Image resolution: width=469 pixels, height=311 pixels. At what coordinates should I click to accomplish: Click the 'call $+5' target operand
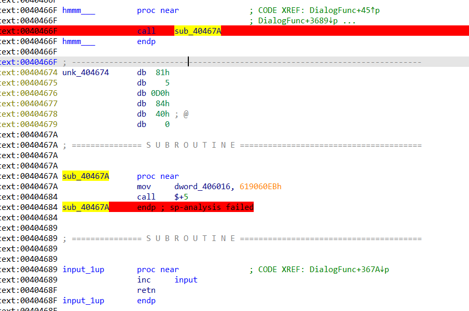[x=181, y=197]
